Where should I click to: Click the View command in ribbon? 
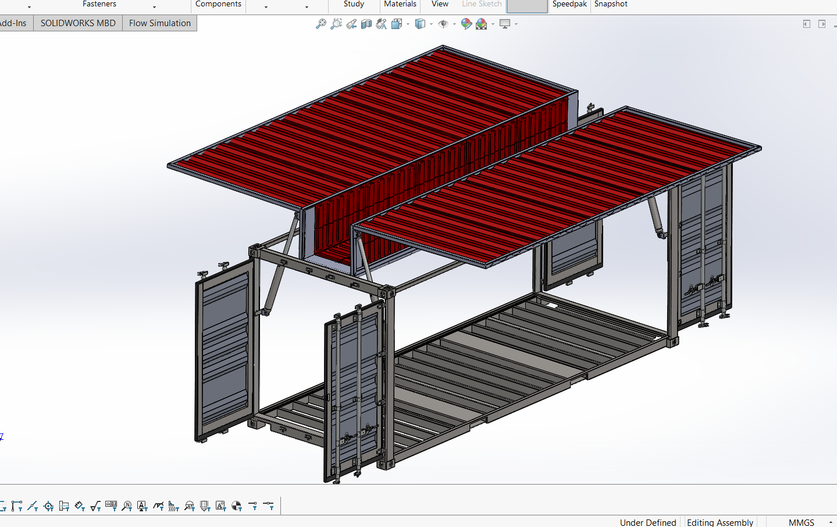pos(440,4)
